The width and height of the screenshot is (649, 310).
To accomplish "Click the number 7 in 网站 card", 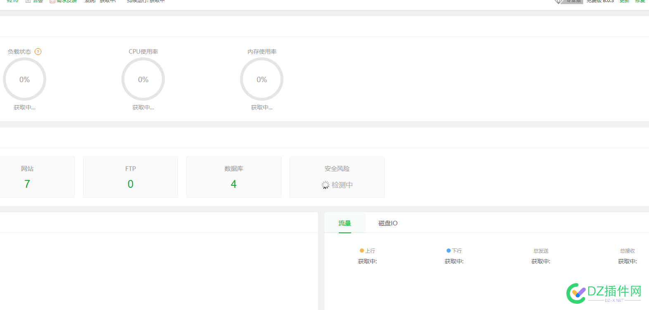I will pos(27,184).
